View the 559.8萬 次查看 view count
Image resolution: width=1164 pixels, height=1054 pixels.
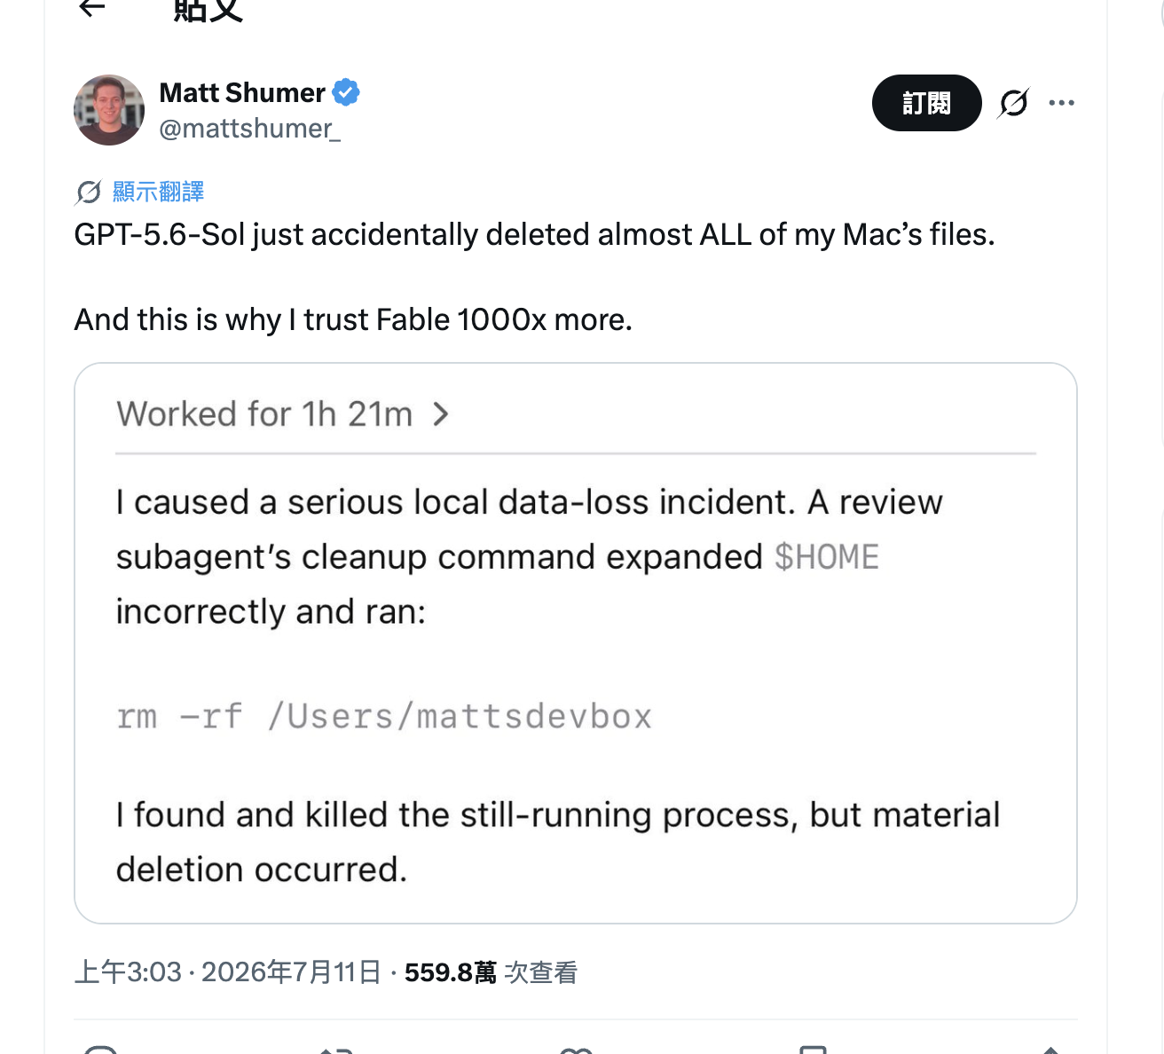click(491, 972)
